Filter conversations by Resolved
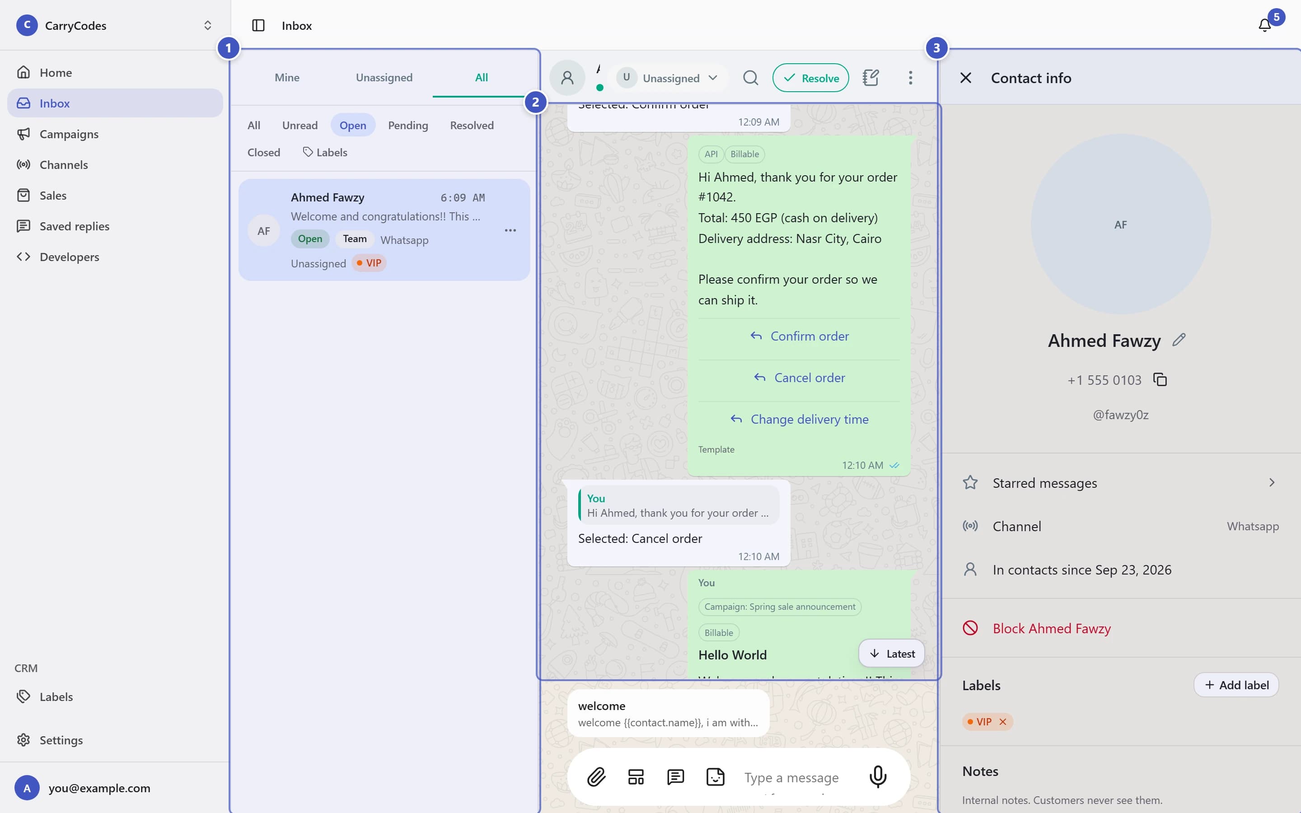Viewport: 1301px width, 813px height. (472, 125)
